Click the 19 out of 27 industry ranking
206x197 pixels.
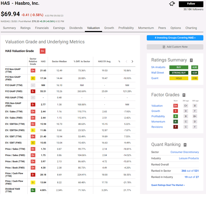(x=192, y=177)
